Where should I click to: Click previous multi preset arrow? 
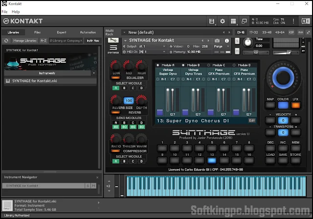tap(224, 32)
